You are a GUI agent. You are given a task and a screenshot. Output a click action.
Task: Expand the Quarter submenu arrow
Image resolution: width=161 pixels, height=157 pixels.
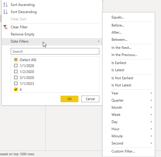151,100
